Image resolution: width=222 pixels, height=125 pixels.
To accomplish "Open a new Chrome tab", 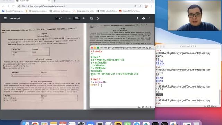I will point(55,1).
